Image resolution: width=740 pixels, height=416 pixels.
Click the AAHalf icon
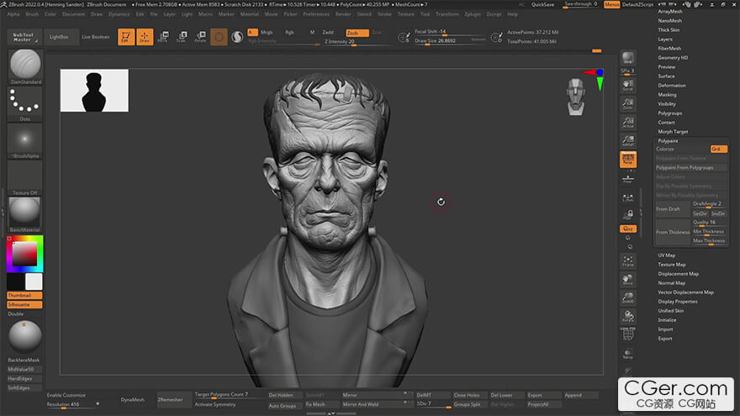pyautogui.click(x=627, y=140)
